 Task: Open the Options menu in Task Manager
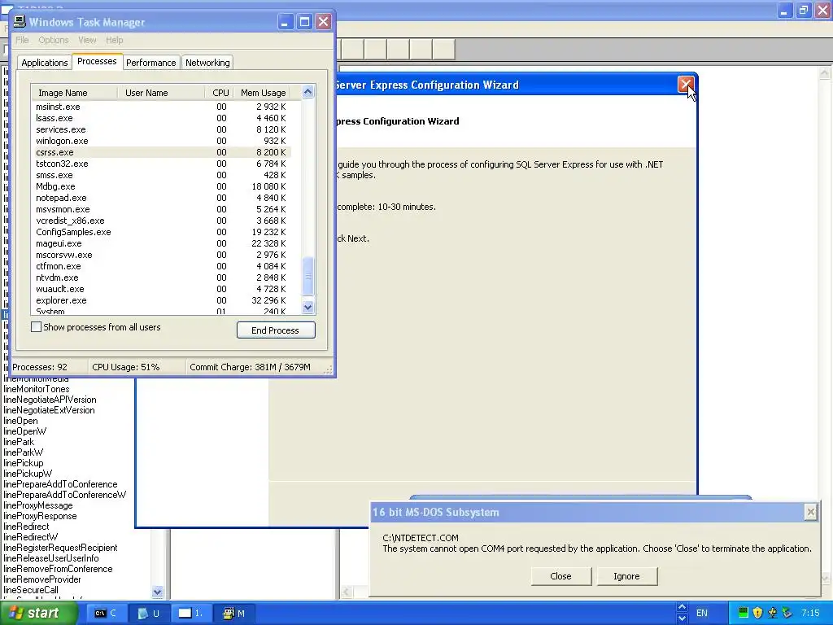[53, 40]
